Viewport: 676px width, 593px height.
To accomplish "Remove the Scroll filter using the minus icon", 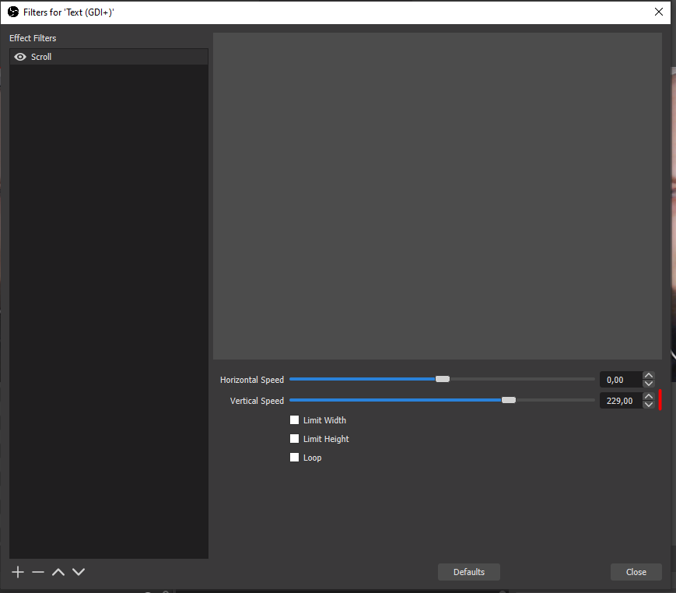I will point(37,571).
